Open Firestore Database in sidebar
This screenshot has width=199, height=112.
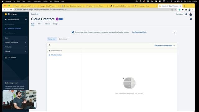(x=15, y=29)
